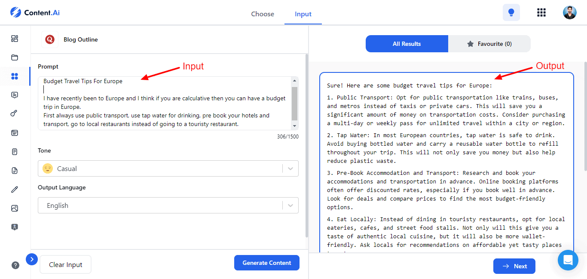The width and height of the screenshot is (587, 279).
Task: Expand the Output Language dropdown arrow
Action: click(290, 206)
